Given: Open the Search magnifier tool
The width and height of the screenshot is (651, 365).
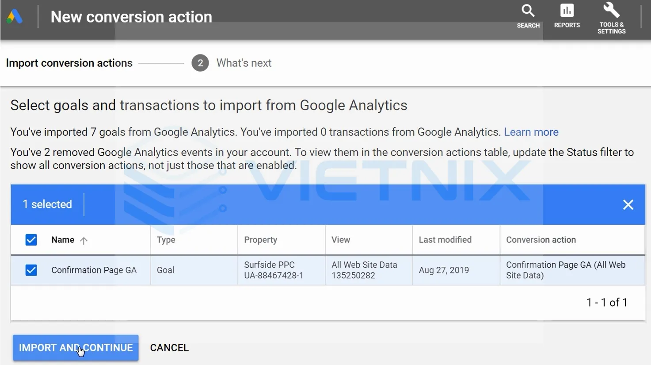Looking at the screenshot, I should [x=528, y=17].
